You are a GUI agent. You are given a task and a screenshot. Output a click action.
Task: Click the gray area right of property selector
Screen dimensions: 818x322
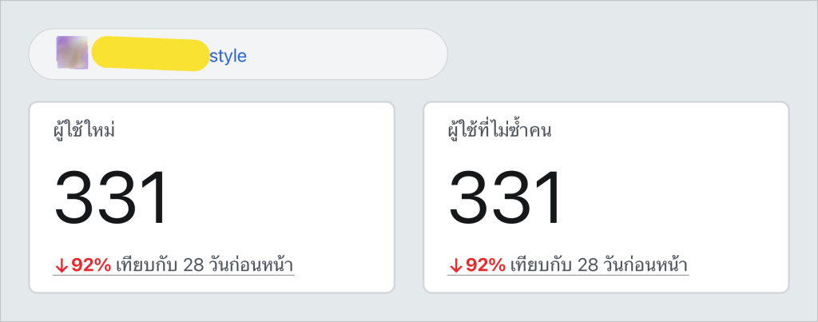click(x=626, y=54)
